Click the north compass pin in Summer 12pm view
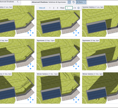This screenshot has width=118, height=108. point(76,31)
